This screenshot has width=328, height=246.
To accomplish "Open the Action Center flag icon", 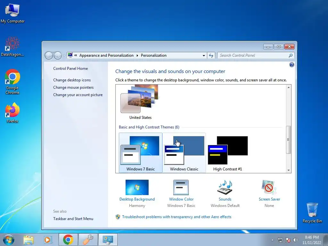I will pyautogui.click(x=288, y=240).
